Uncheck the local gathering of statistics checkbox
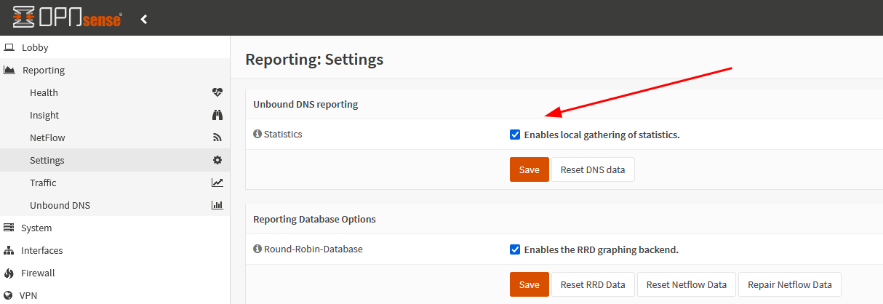This screenshot has width=883, height=304. 515,135
